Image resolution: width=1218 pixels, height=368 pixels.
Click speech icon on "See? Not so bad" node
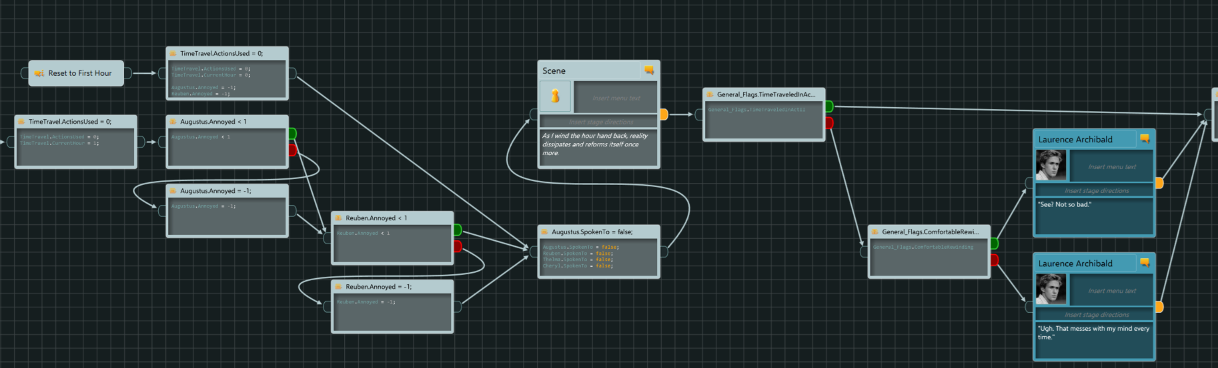[x=1144, y=139]
